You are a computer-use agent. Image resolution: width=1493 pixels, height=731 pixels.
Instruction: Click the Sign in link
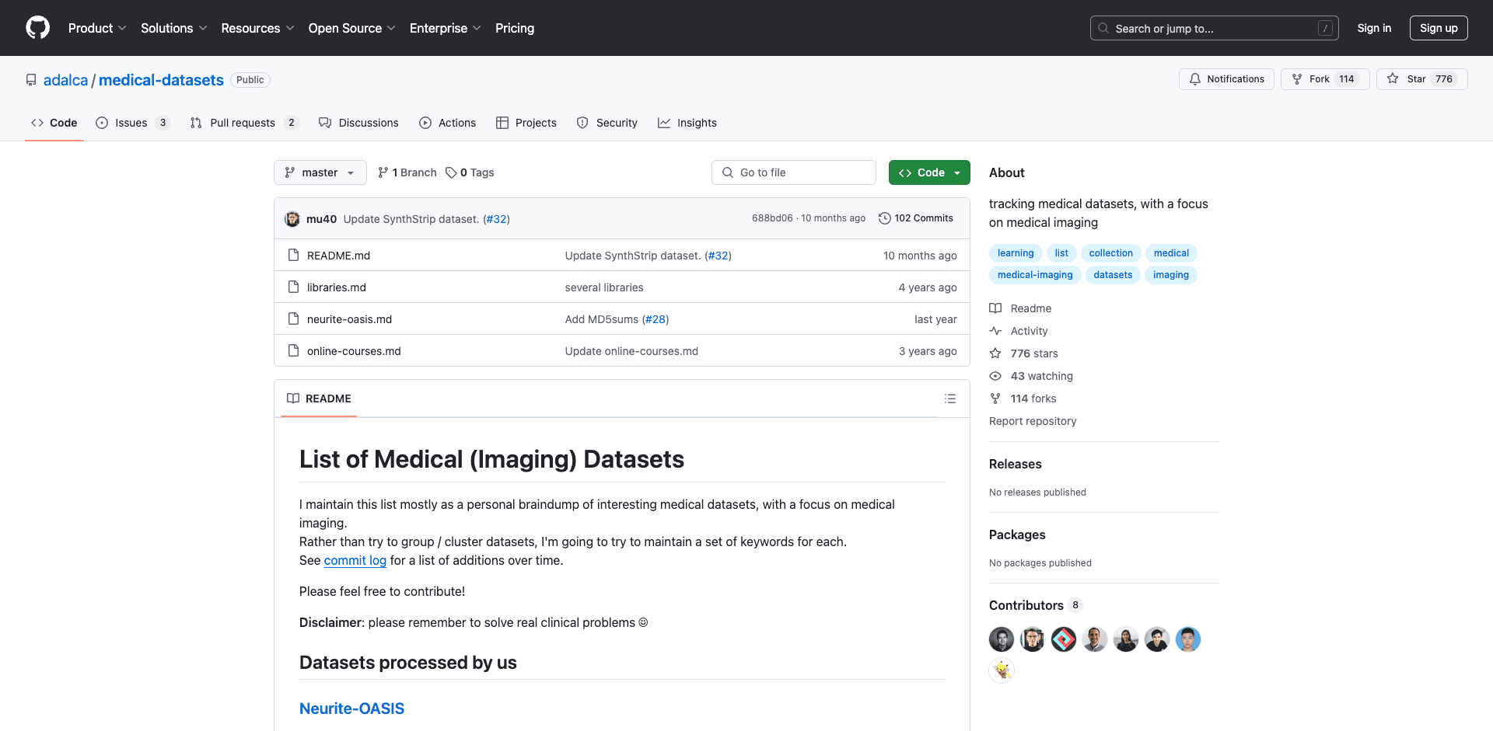point(1374,28)
